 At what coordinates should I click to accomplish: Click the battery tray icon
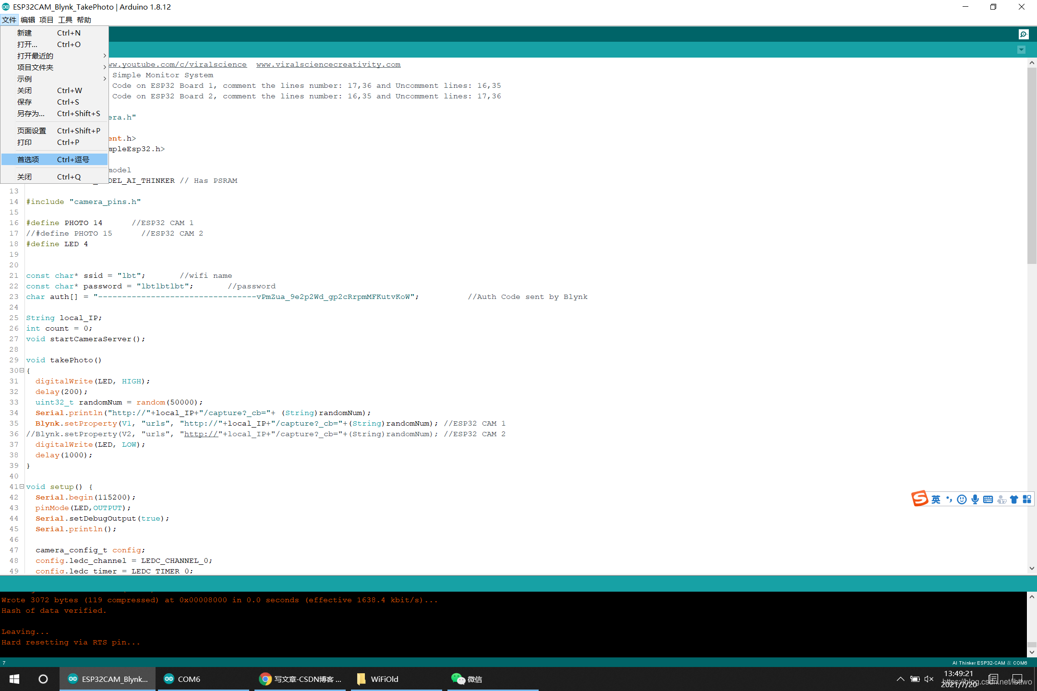915,679
